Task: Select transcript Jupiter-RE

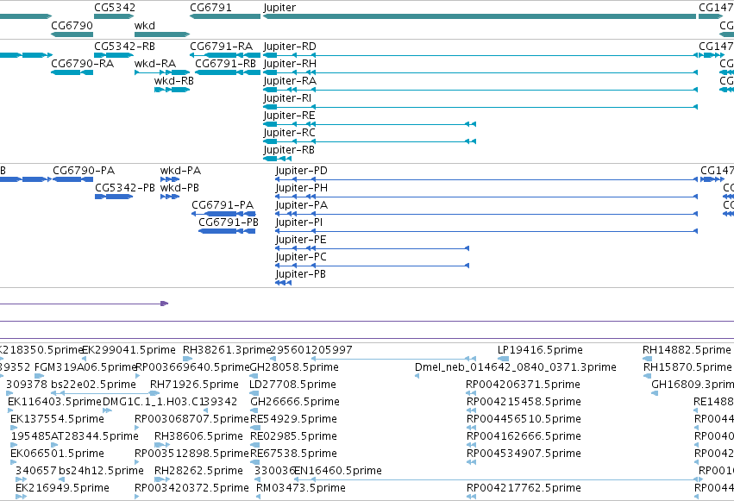Action: pos(370,124)
